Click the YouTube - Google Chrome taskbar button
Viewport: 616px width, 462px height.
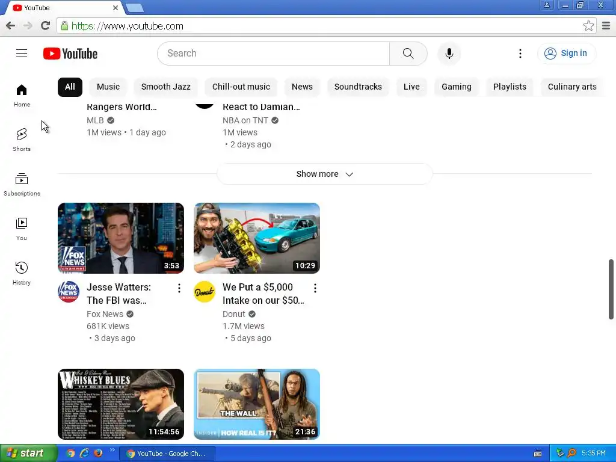(x=167, y=454)
